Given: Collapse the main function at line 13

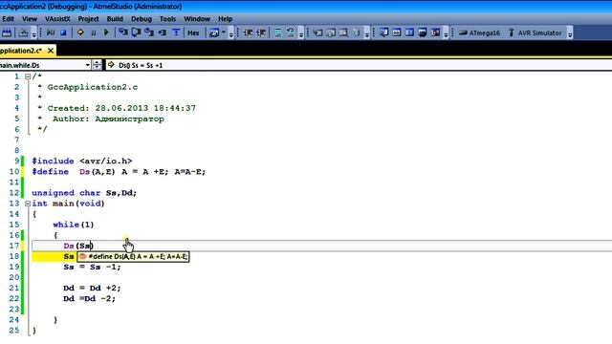Looking at the screenshot, I should point(28,204).
